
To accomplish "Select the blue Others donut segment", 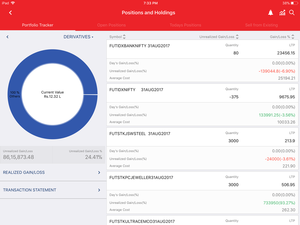I will coord(52,132).
